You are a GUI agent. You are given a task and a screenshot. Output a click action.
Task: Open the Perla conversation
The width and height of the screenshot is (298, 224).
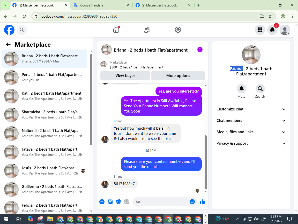click(44, 77)
